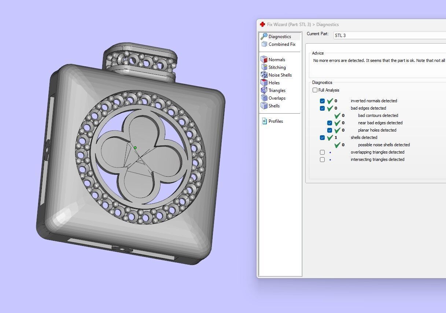
Task: Click the 'possible noise shells detected' text
Action: (x=384, y=145)
